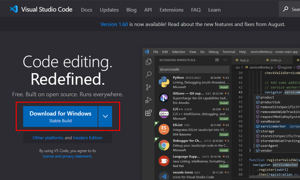Screen dimensions: 300x180
Task: Install the Python extension
Action: [224, 87]
